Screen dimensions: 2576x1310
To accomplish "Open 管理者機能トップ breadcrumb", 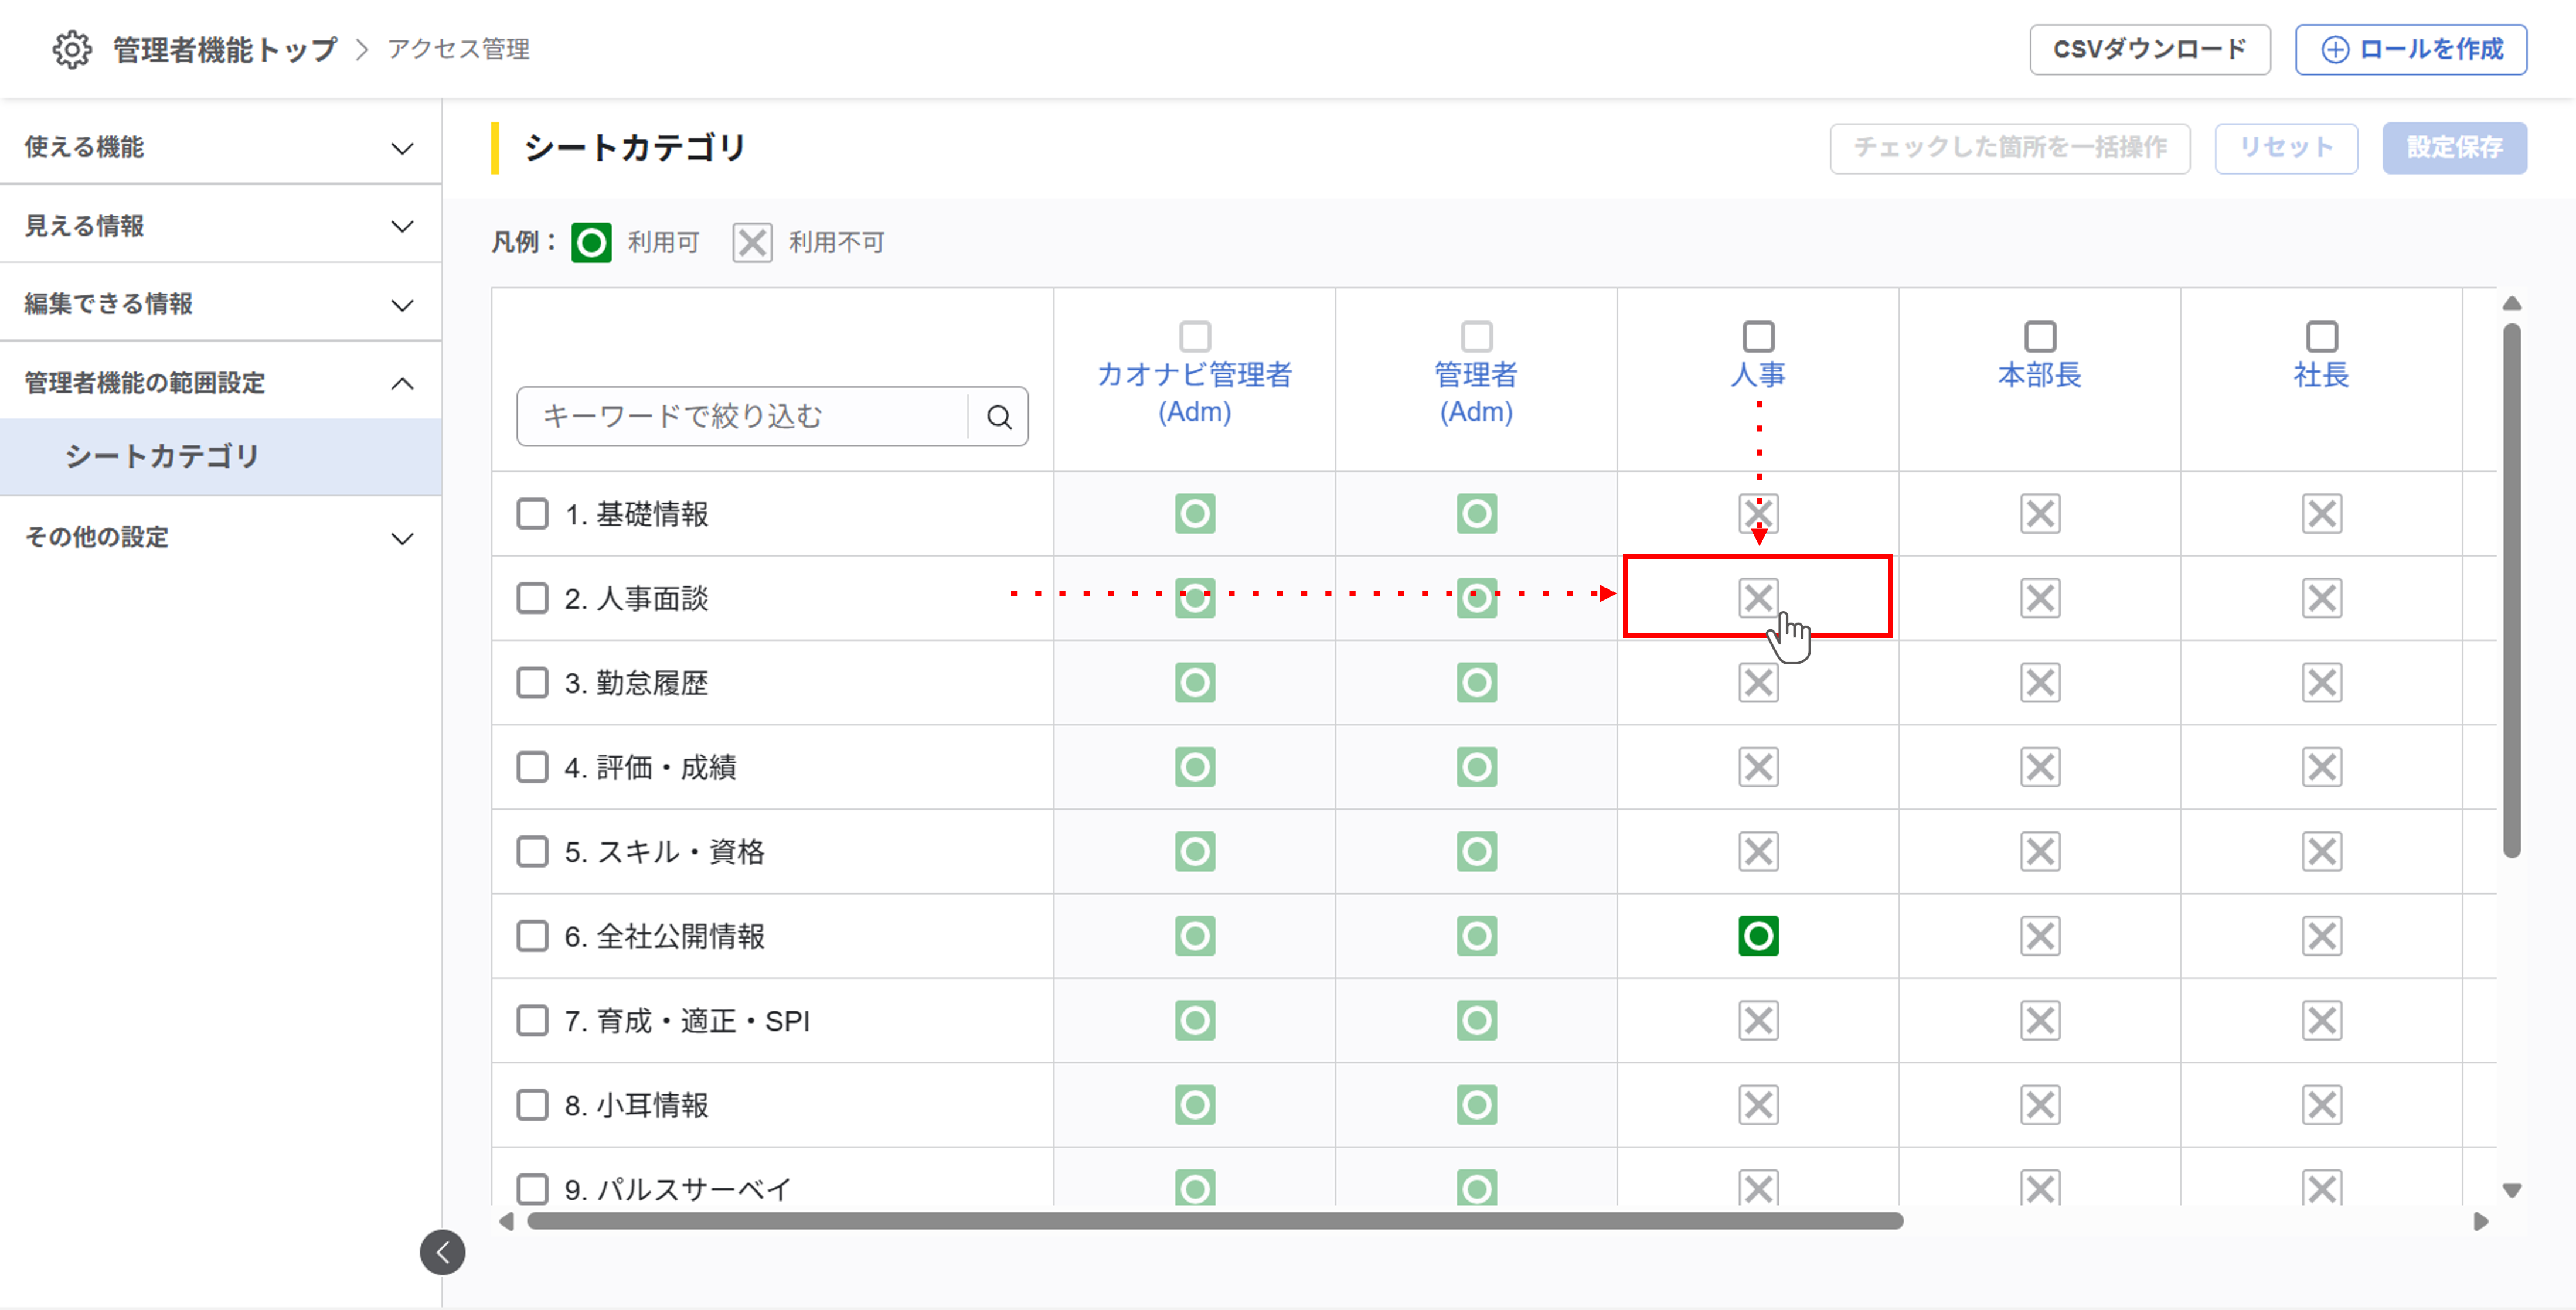I will pyautogui.click(x=225, y=49).
